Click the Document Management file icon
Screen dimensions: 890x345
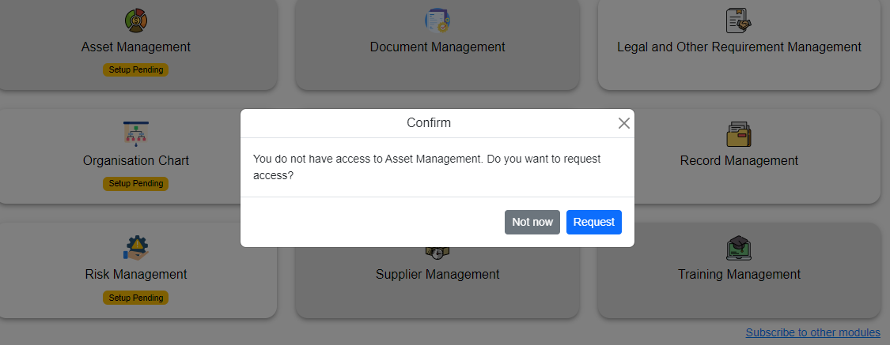(437, 20)
